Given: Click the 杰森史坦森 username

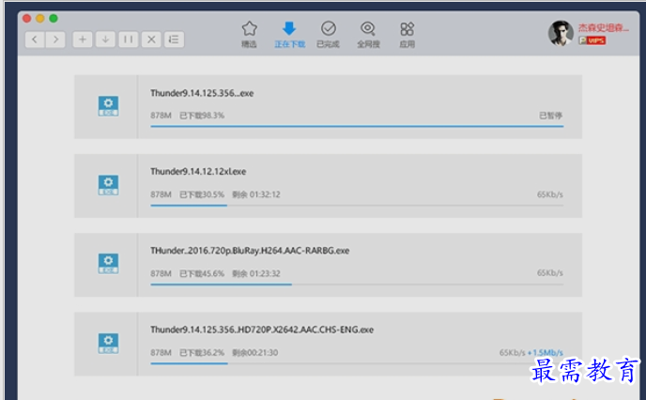Looking at the screenshot, I should pyautogui.click(x=604, y=28).
